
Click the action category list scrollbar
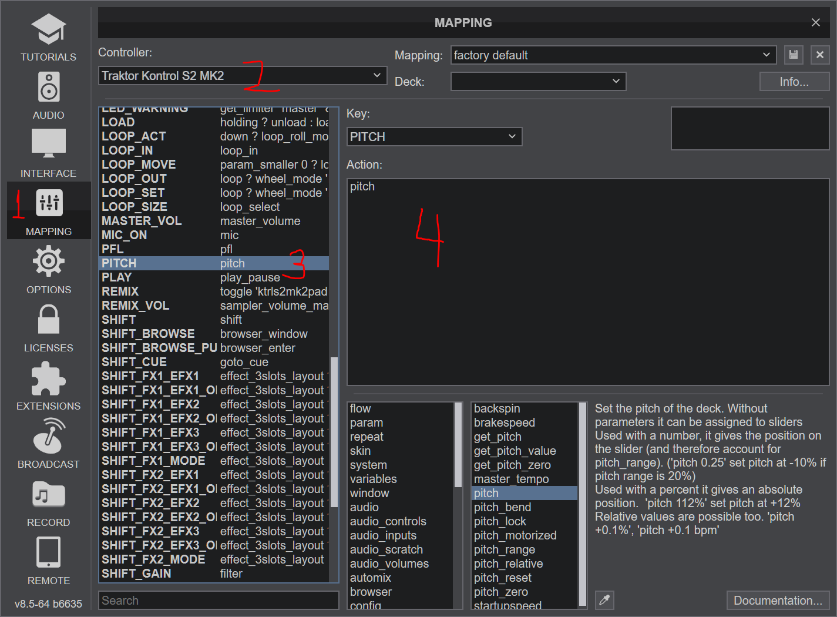458,445
